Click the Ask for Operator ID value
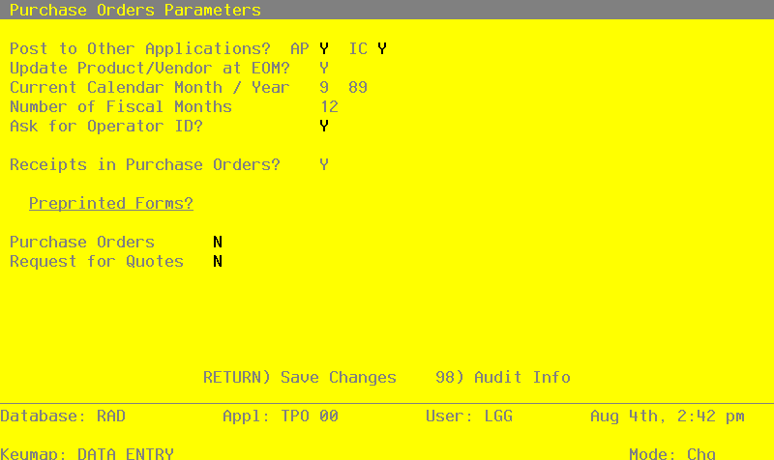The image size is (774, 460). (324, 127)
